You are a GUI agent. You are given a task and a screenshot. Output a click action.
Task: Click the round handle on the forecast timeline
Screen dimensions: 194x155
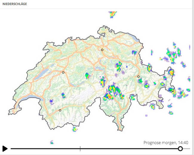(x=180, y=148)
